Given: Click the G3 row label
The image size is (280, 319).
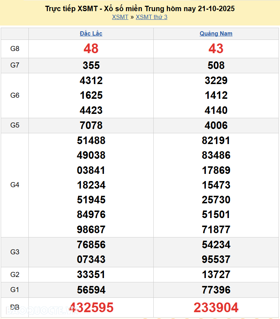Looking at the screenshot, I should click(15, 252).
